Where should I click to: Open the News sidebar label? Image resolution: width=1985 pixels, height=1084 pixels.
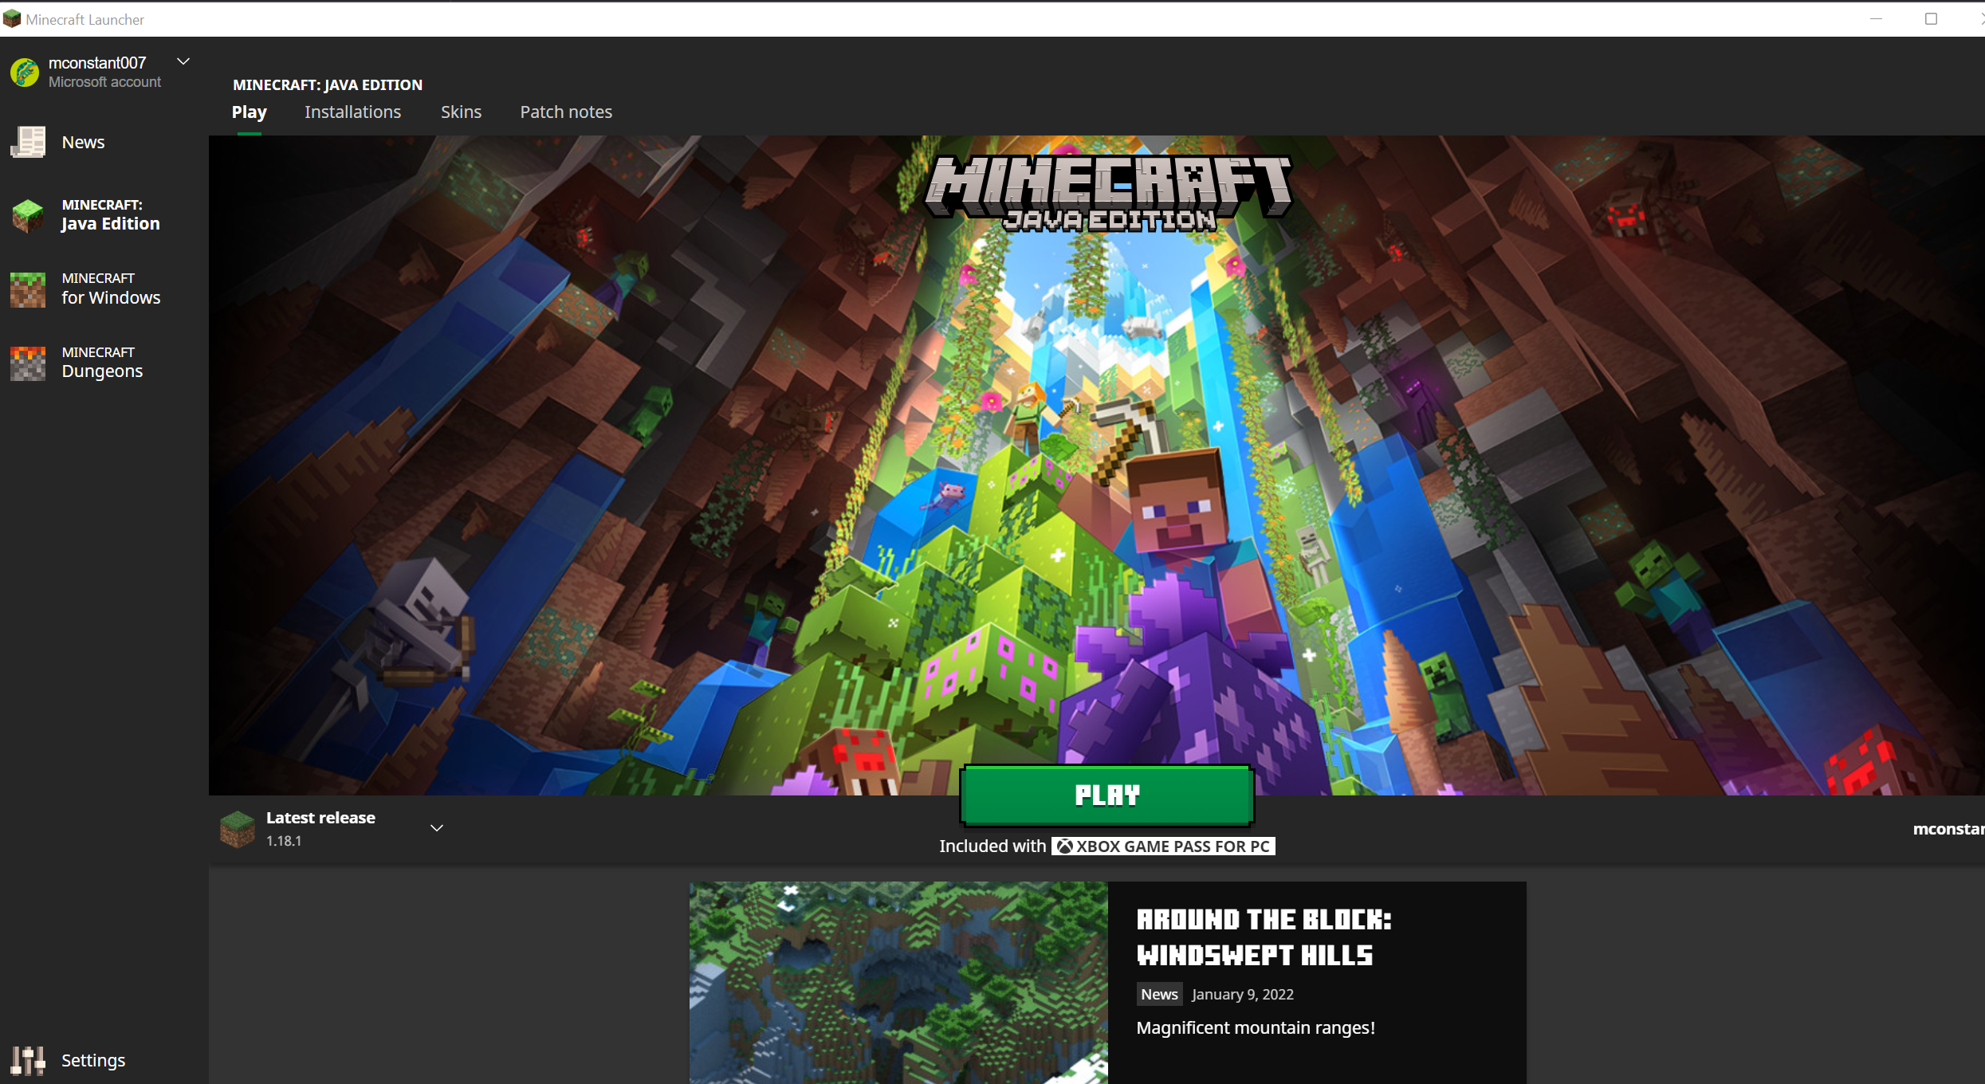pos(83,142)
